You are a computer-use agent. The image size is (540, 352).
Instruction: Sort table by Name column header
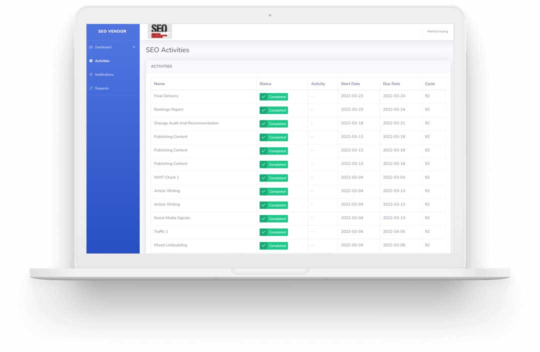tap(159, 84)
